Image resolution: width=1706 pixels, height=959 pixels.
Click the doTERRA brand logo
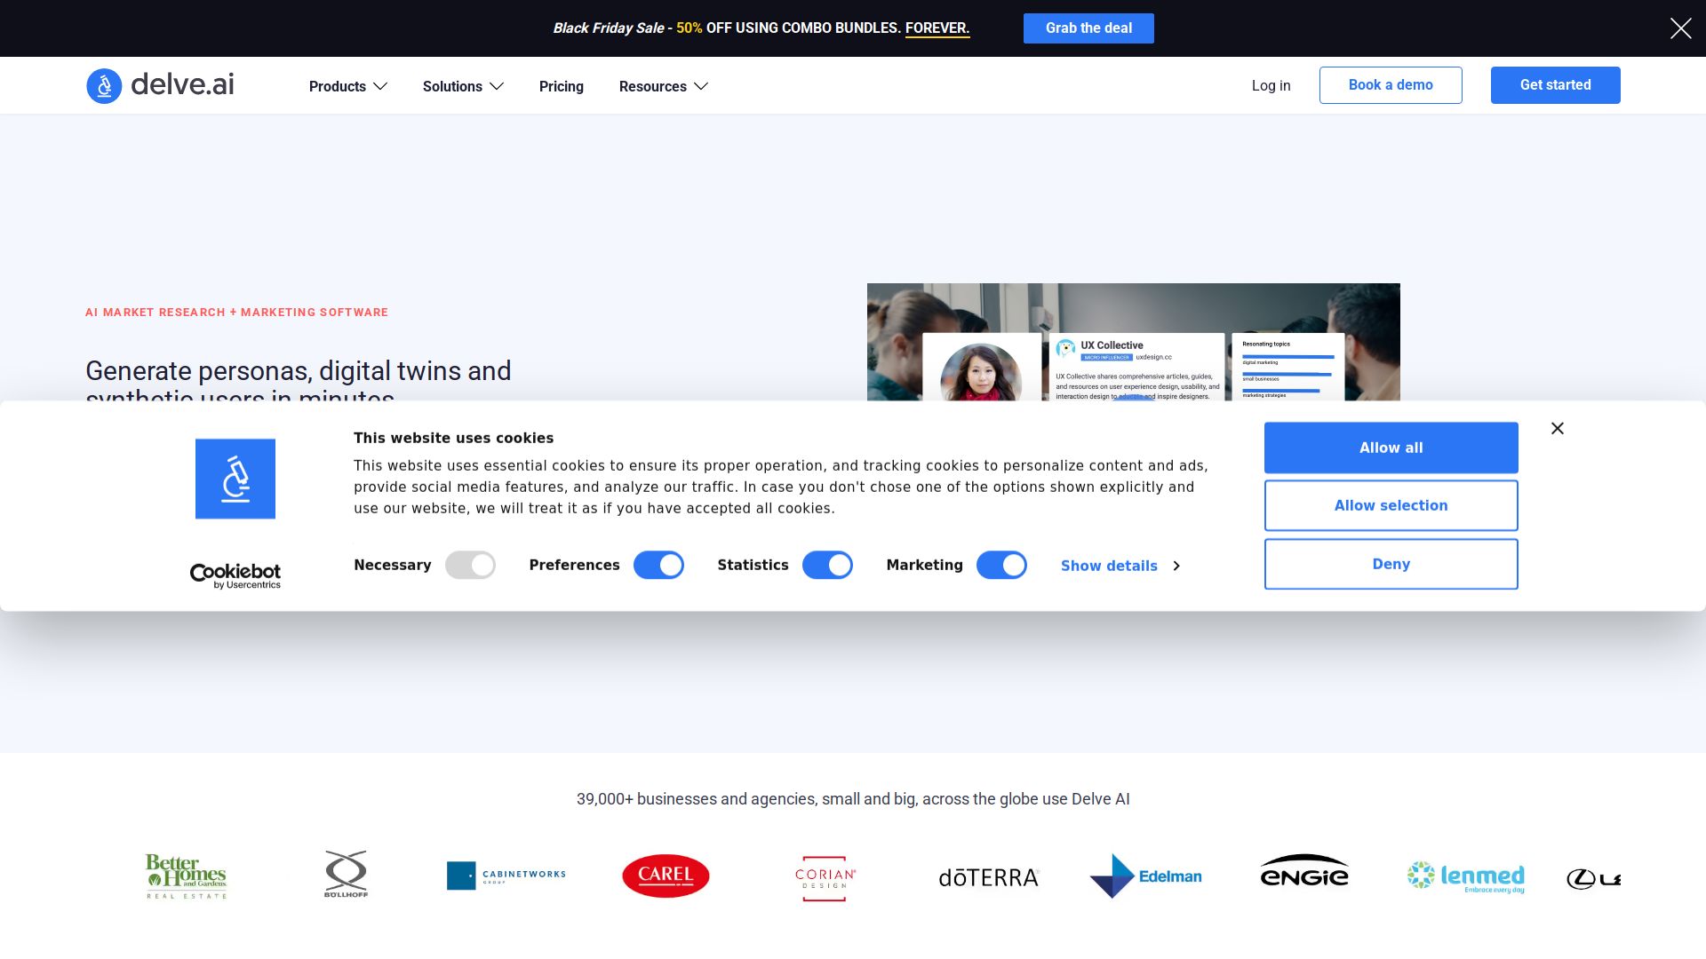[988, 878]
